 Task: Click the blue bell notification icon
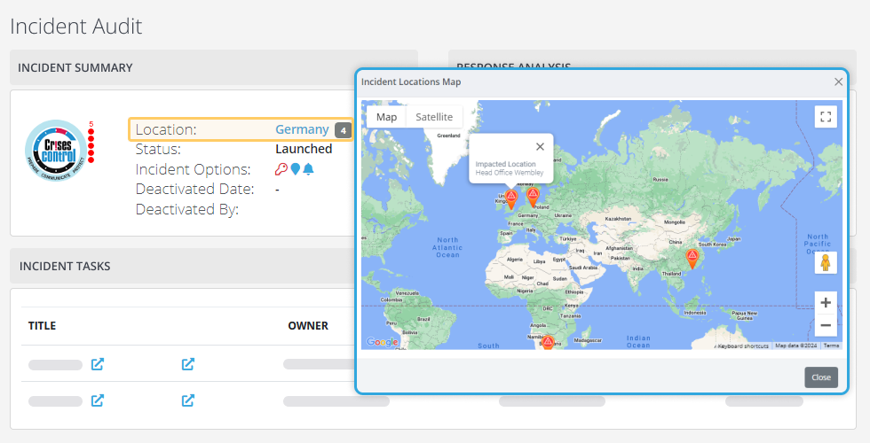[309, 169]
